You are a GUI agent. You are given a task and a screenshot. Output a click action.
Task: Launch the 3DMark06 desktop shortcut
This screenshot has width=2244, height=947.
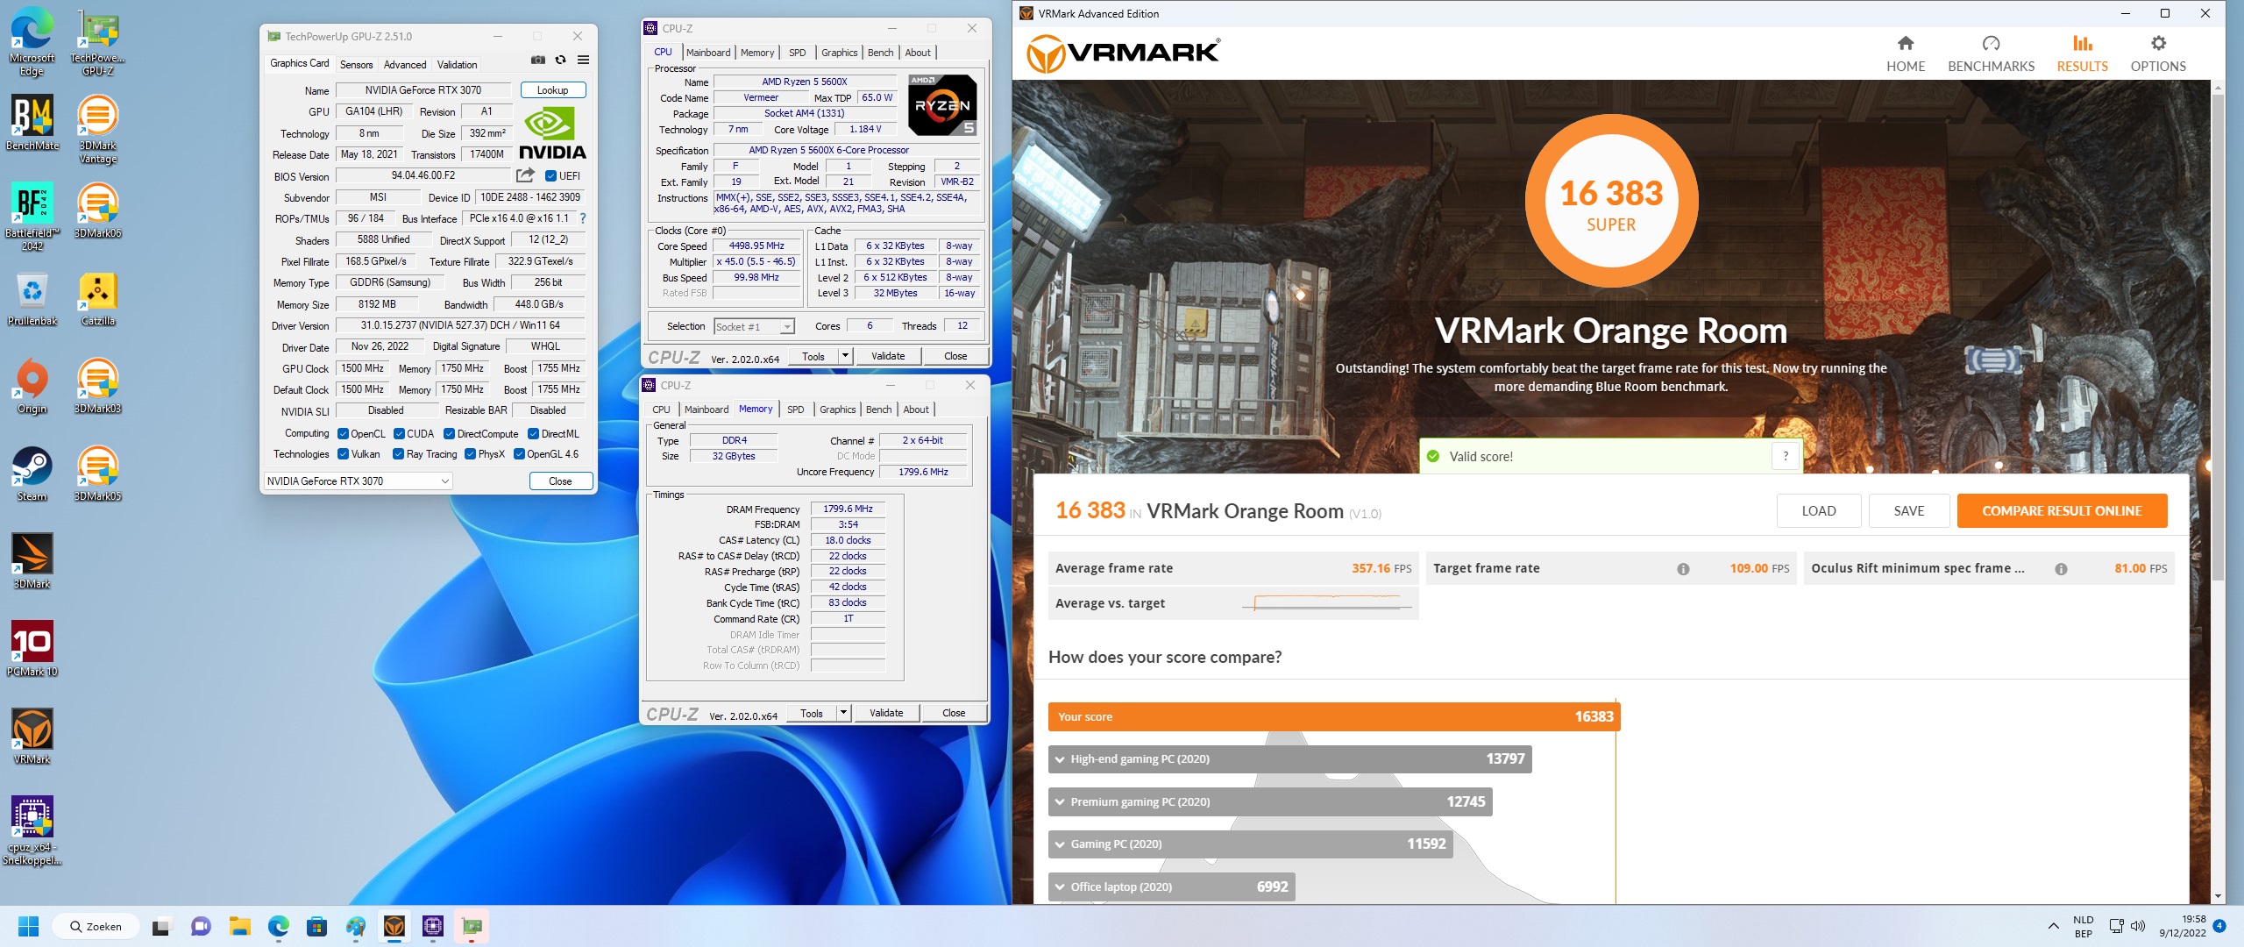97,210
